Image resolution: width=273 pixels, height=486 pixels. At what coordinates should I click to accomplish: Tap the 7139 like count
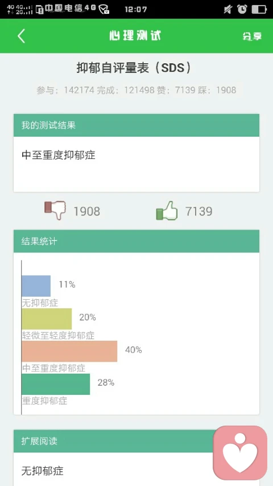[199, 211]
